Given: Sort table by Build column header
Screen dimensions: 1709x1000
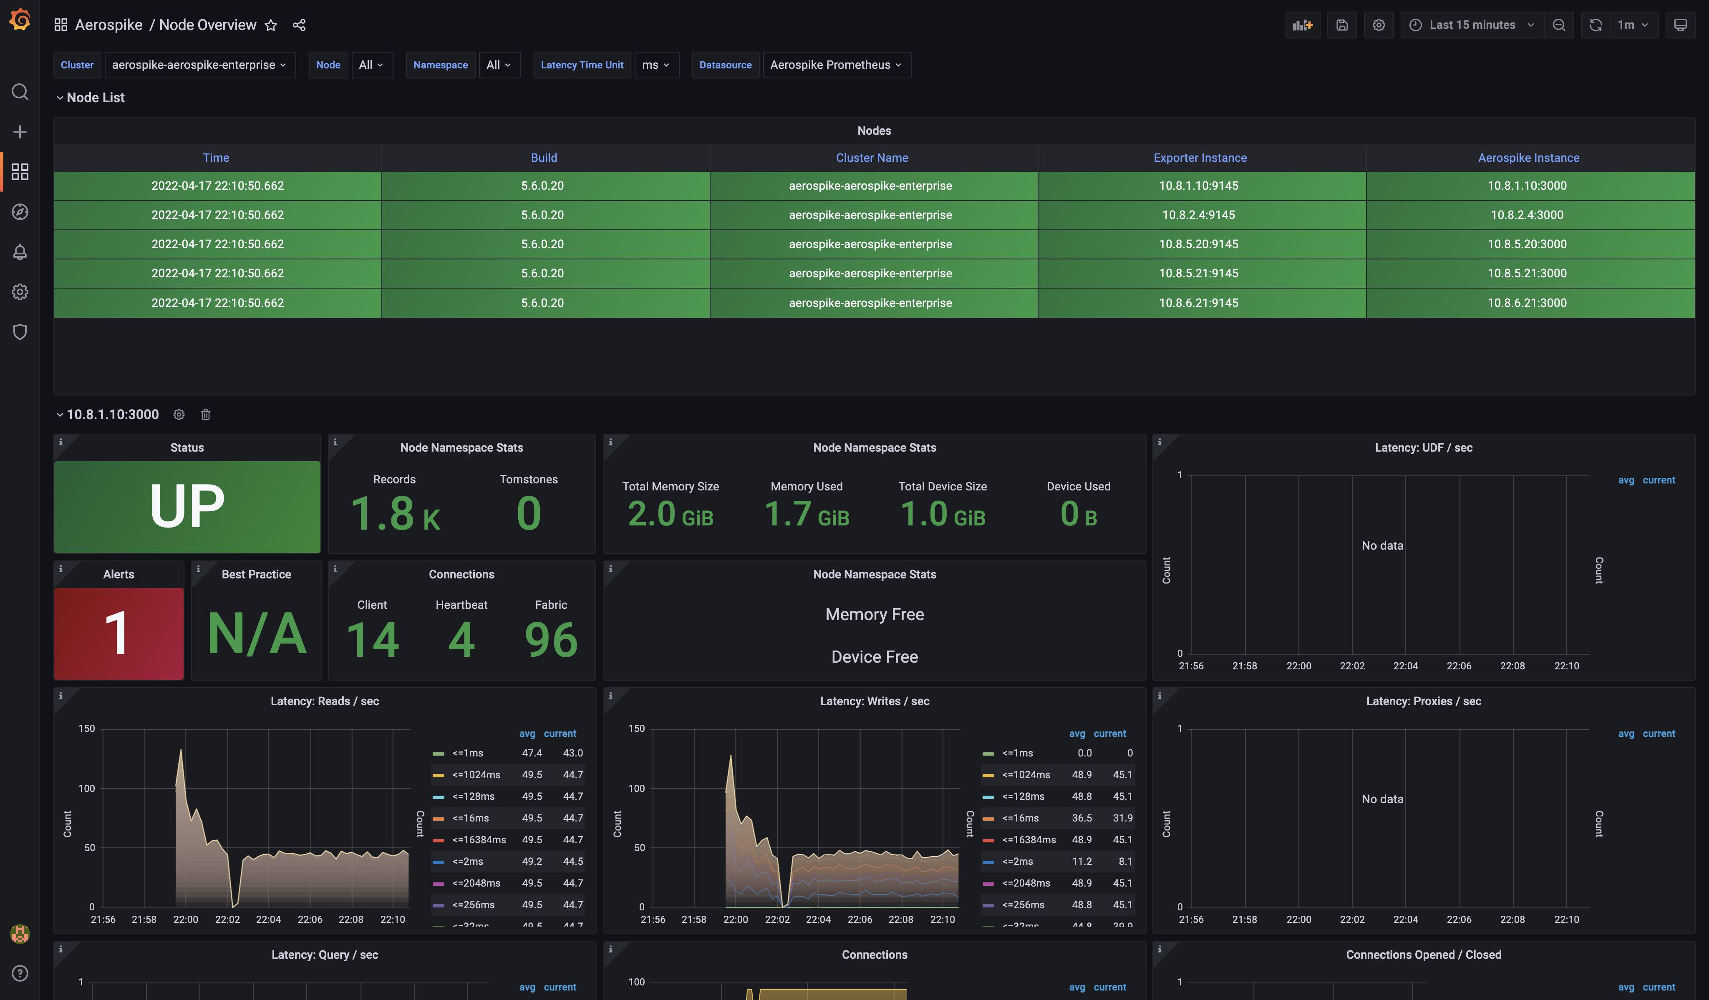Looking at the screenshot, I should click(544, 157).
